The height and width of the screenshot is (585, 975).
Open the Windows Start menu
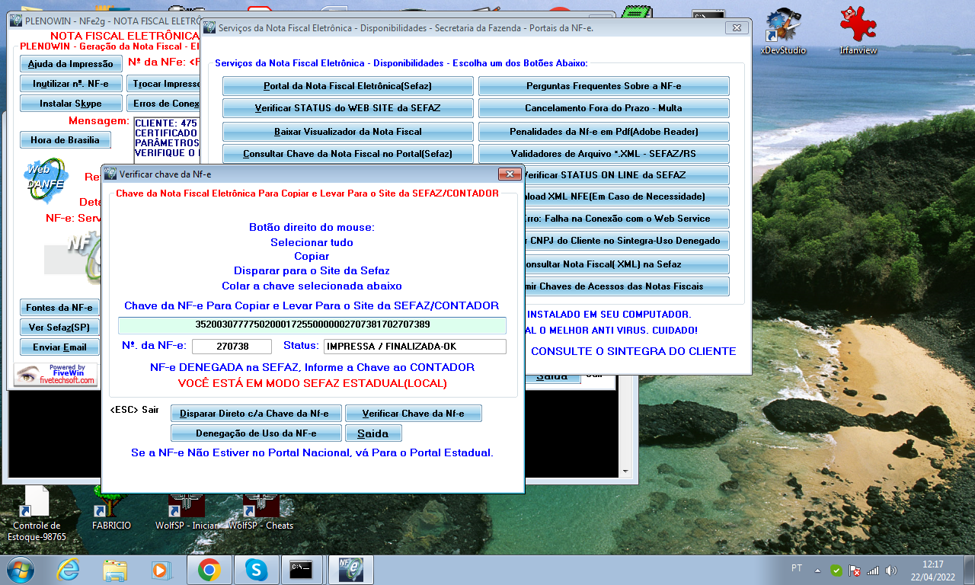coord(20,569)
